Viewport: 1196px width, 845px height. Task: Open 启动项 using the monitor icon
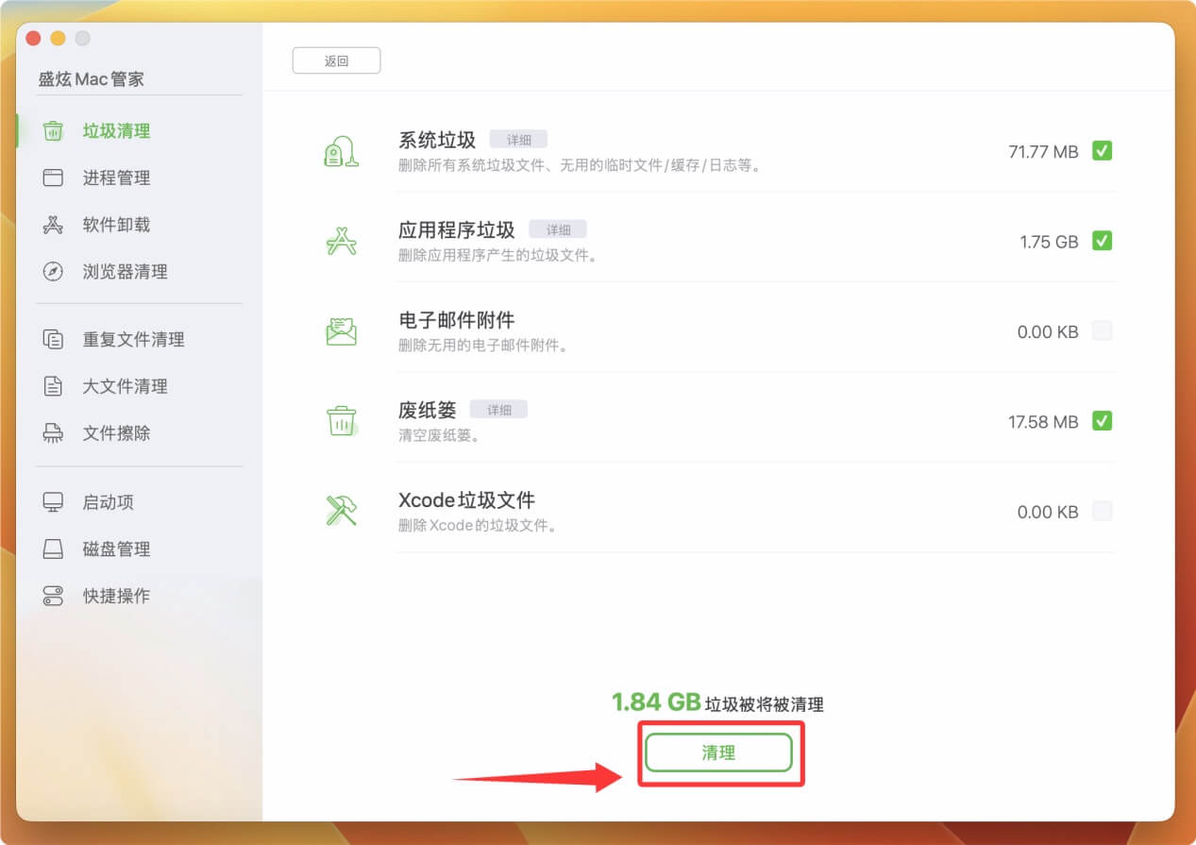(55, 501)
